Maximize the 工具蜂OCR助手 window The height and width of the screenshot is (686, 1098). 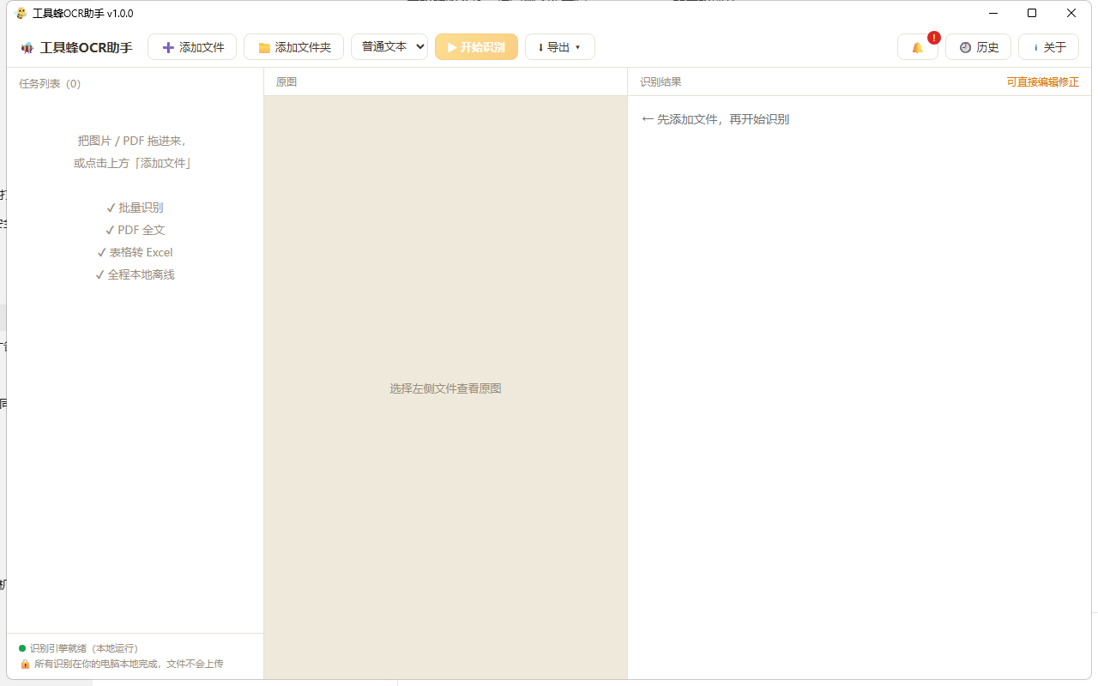click(x=1032, y=13)
